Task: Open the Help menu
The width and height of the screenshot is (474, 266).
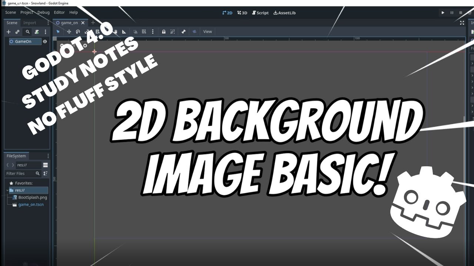Action: (74, 12)
